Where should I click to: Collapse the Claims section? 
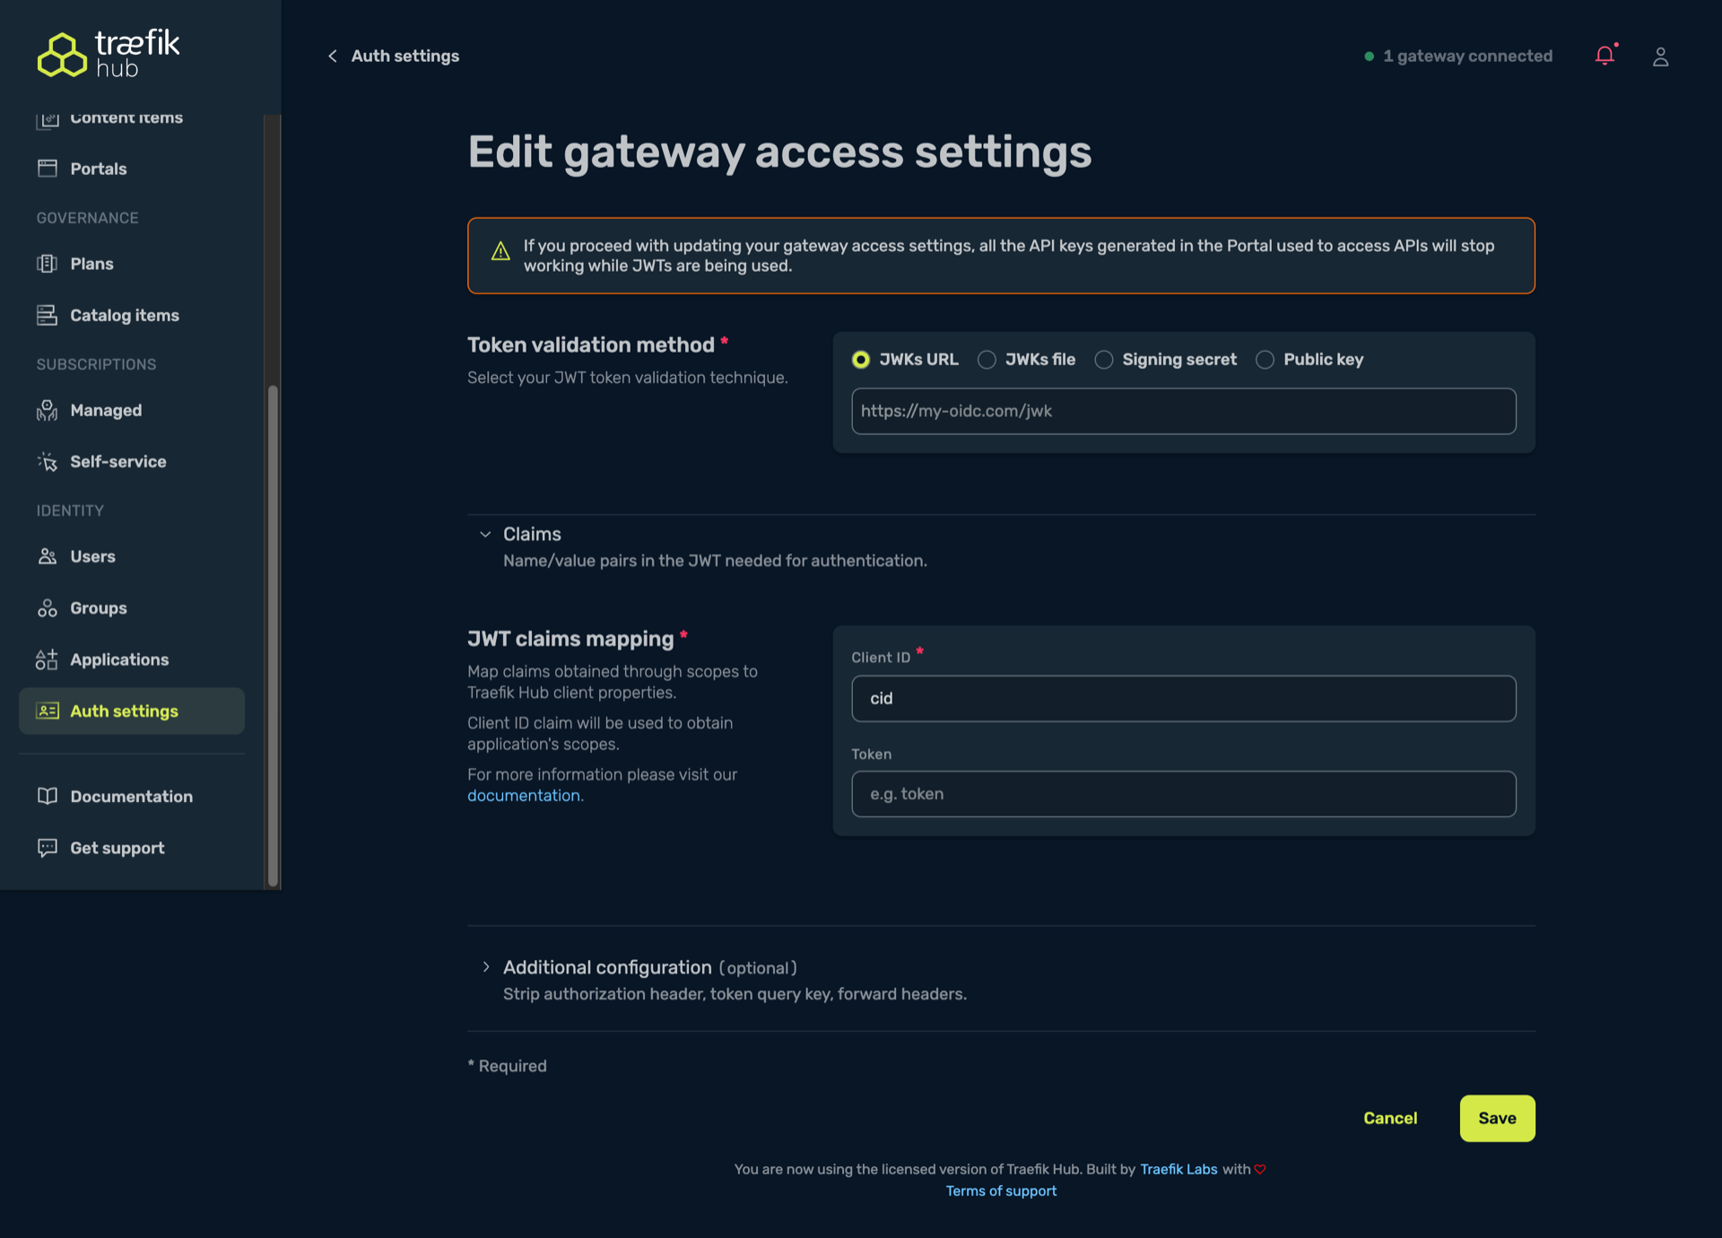pos(485,534)
